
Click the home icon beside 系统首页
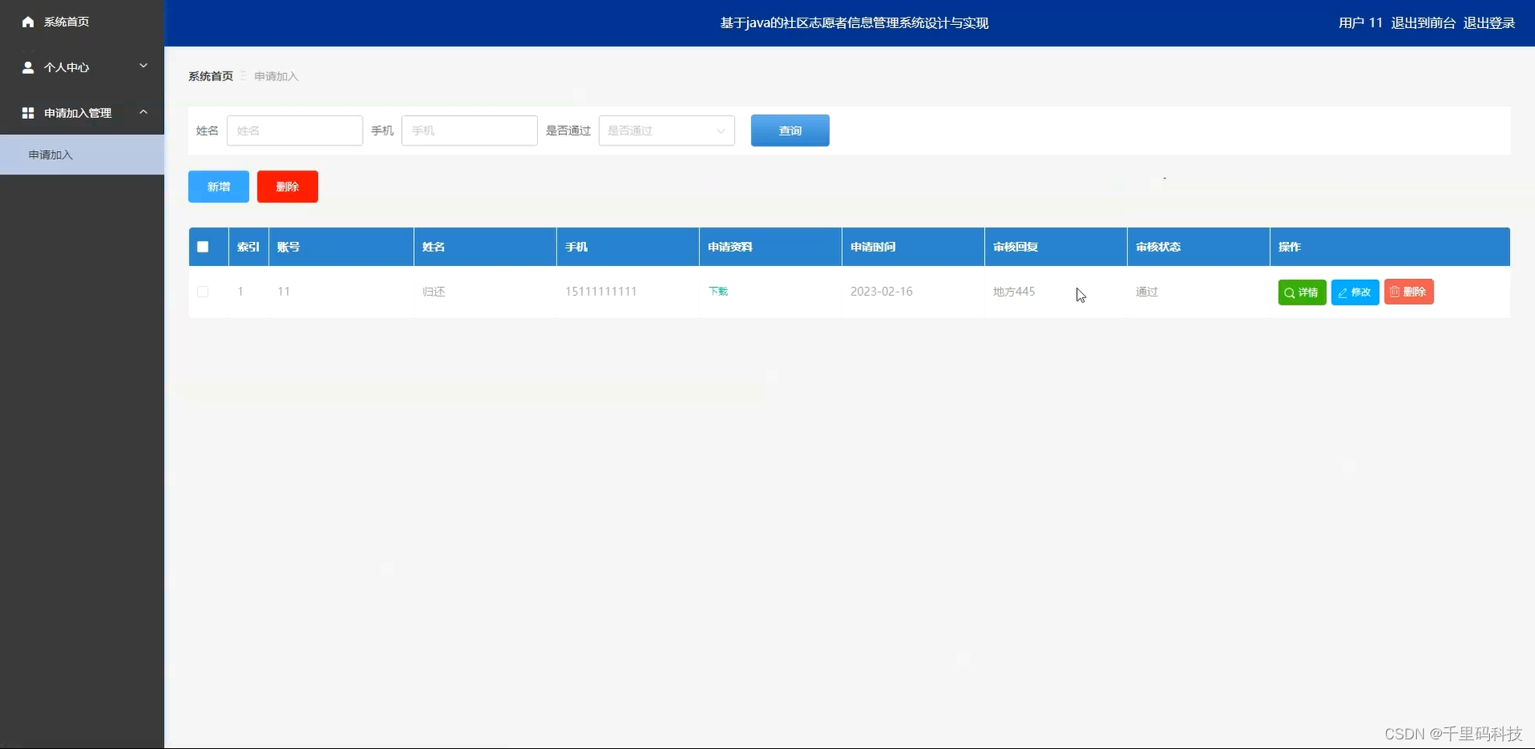tap(27, 22)
